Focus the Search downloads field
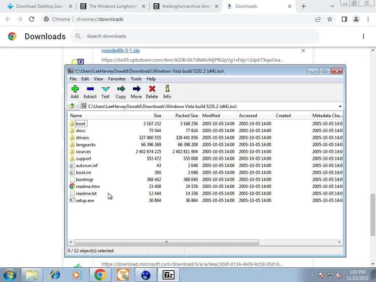This screenshot has height=282, width=376. tap(195, 36)
